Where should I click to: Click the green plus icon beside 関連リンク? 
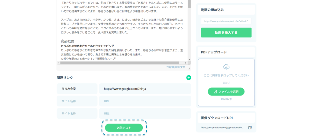[x=189, y=78]
